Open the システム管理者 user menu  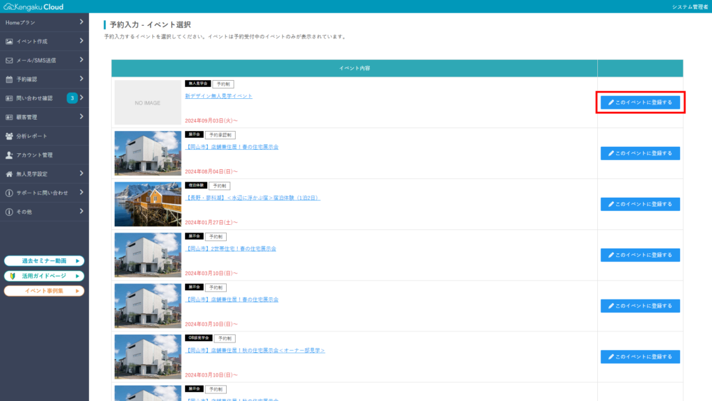(x=690, y=7)
